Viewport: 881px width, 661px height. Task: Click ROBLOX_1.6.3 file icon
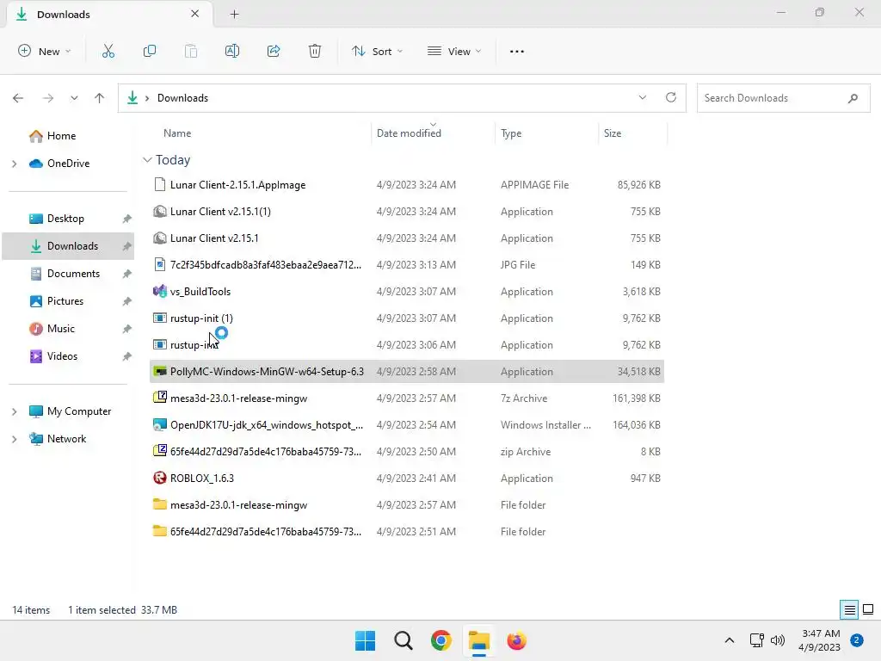pos(159,478)
